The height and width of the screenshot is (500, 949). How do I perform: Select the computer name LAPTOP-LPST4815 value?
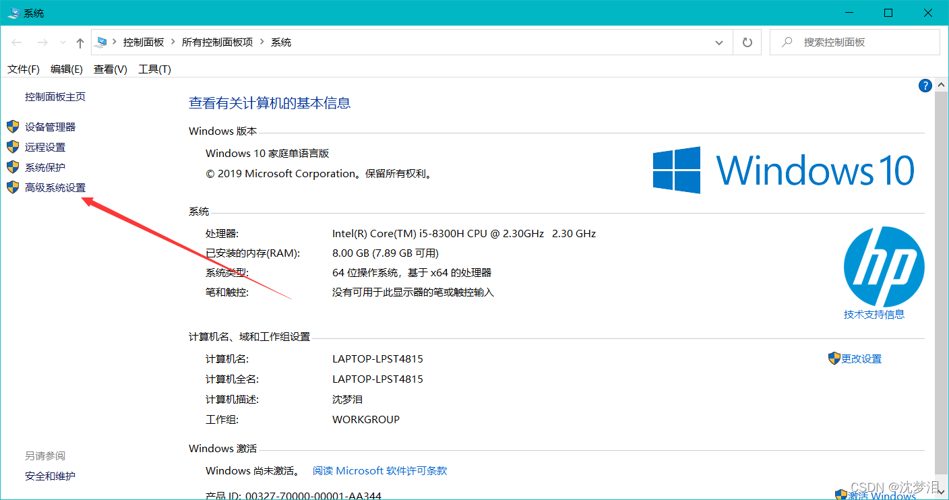coord(377,359)
